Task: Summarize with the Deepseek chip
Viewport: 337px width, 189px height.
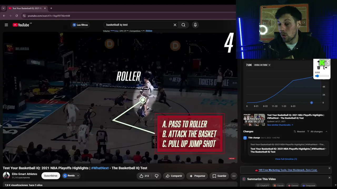Action: 309,186
